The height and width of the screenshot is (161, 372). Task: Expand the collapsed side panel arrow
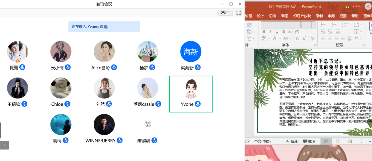[x=4, y=145]
